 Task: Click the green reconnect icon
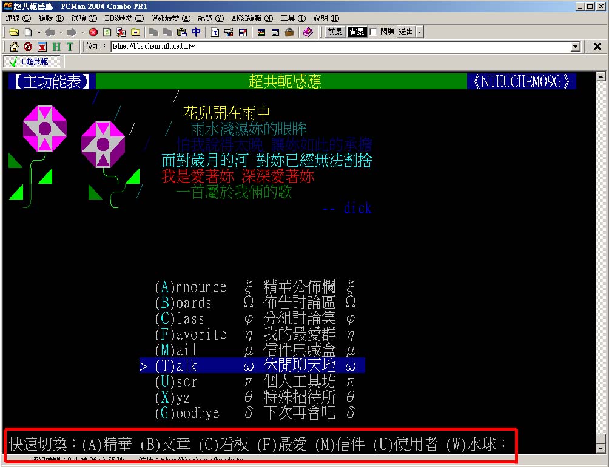coord(107,32)
